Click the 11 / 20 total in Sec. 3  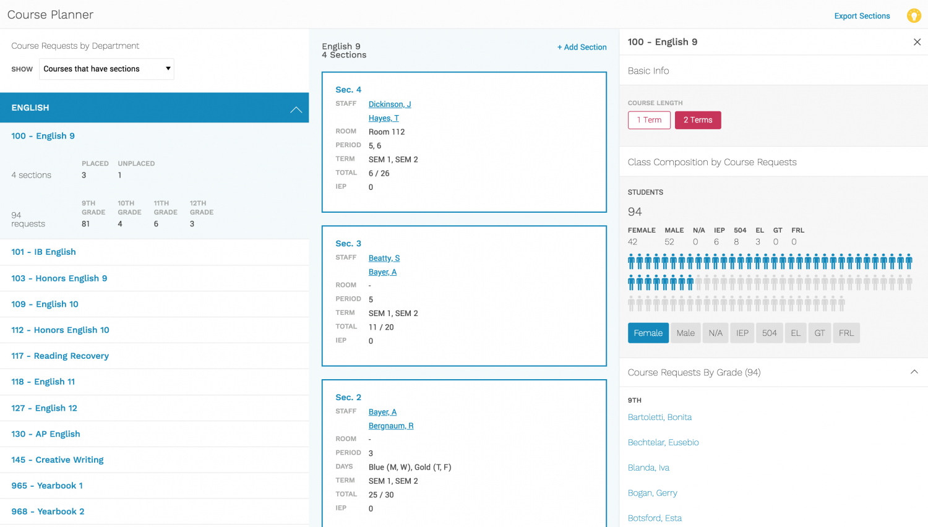[381, 327]
